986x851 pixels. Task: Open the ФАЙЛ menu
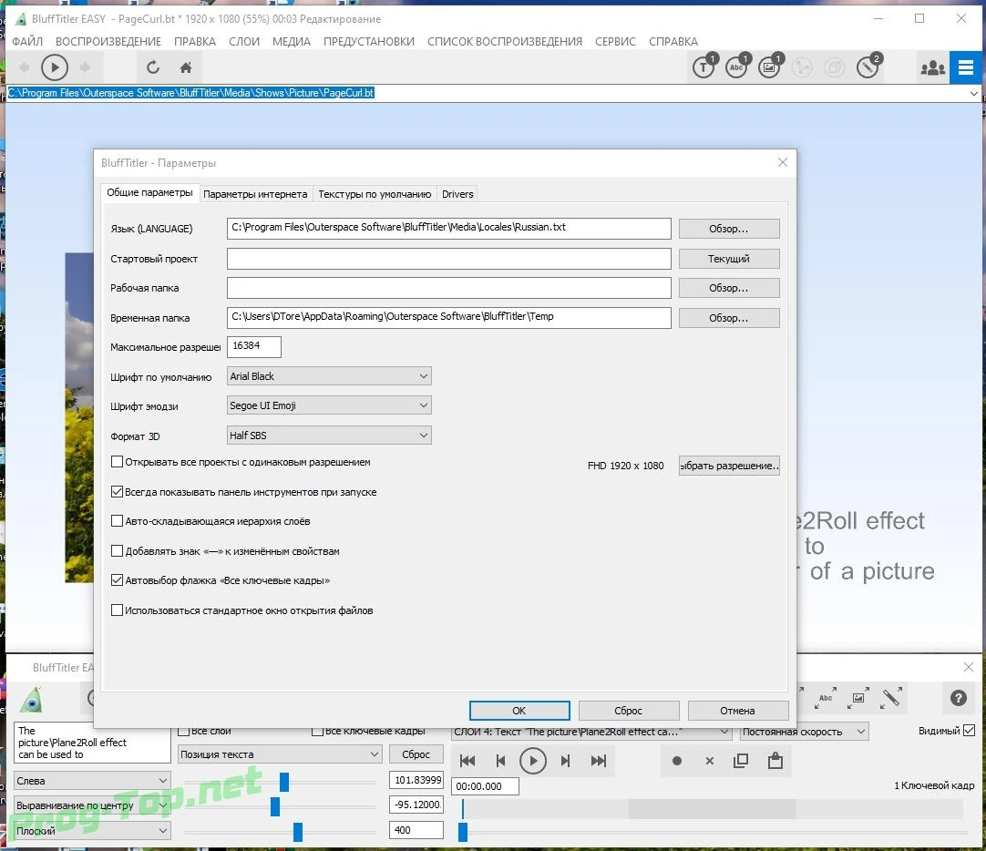coord(27,42)
